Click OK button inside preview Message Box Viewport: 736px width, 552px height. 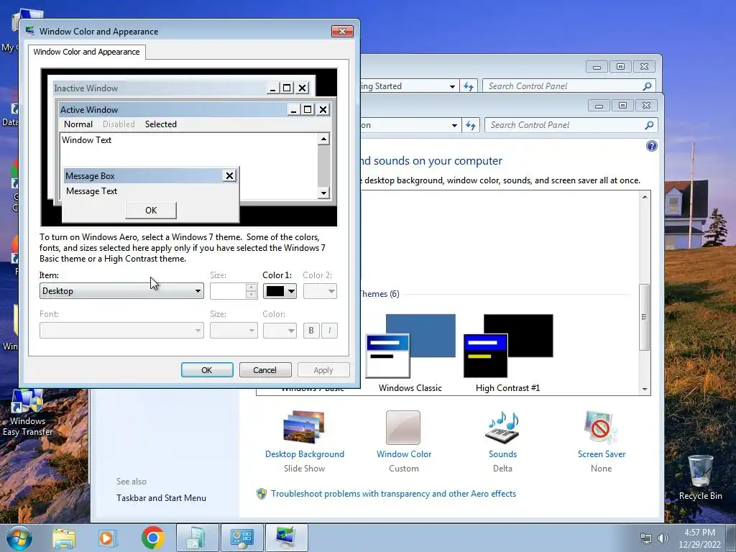(151, 211)
